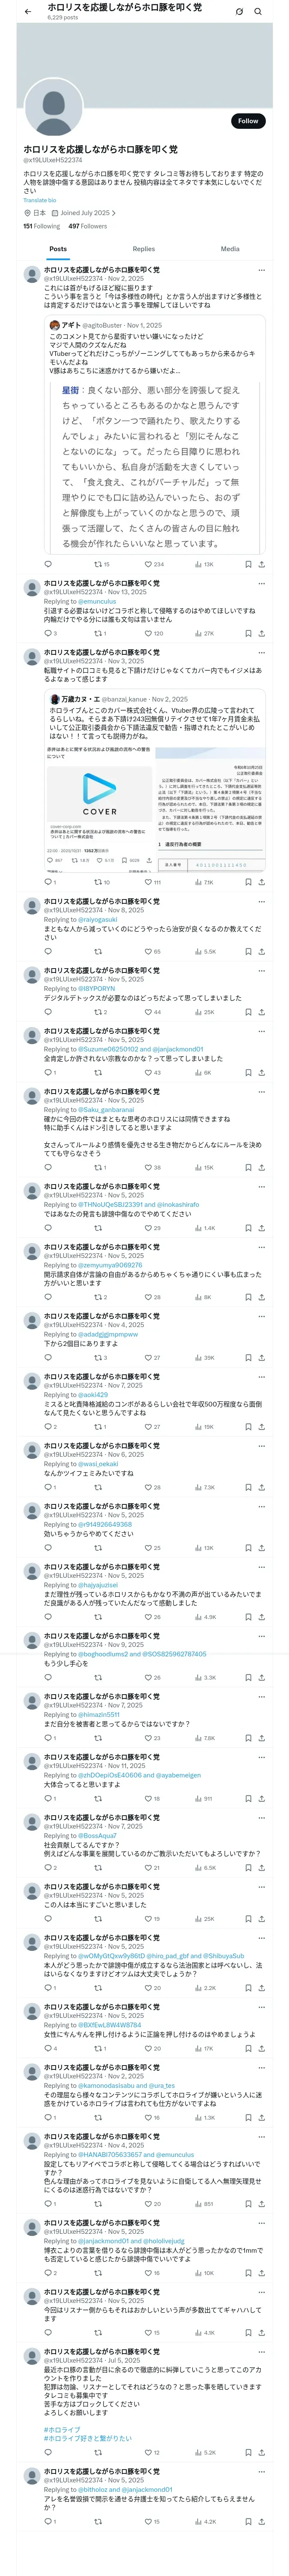This screenshot has height=2576, width=289.
Task: Open the three-dot menu on the first post
Action: coord(261,270)
